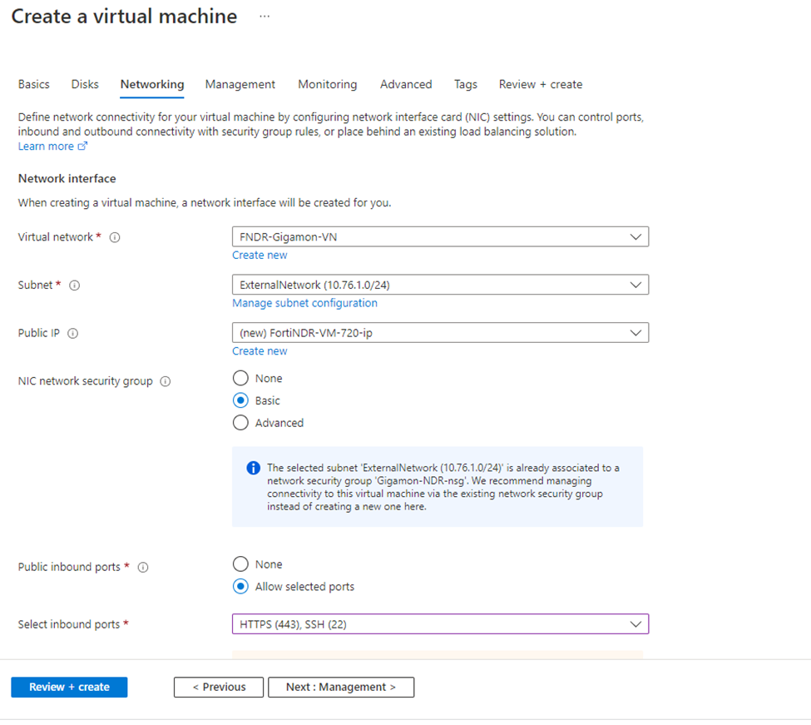Click NIC network security group info icon
This screenshot has width=811, height=725.
point(165,380)
